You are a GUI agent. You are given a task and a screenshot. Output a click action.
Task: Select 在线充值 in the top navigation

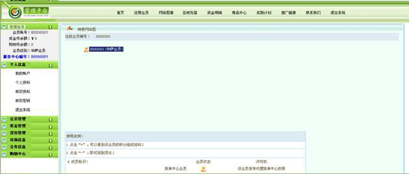pyautogui.click(x=190, y=12)
